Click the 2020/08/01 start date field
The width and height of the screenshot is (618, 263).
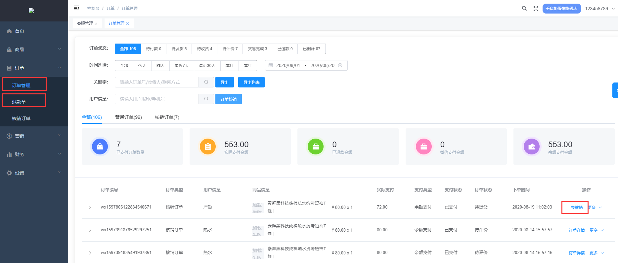coord(288,65)
